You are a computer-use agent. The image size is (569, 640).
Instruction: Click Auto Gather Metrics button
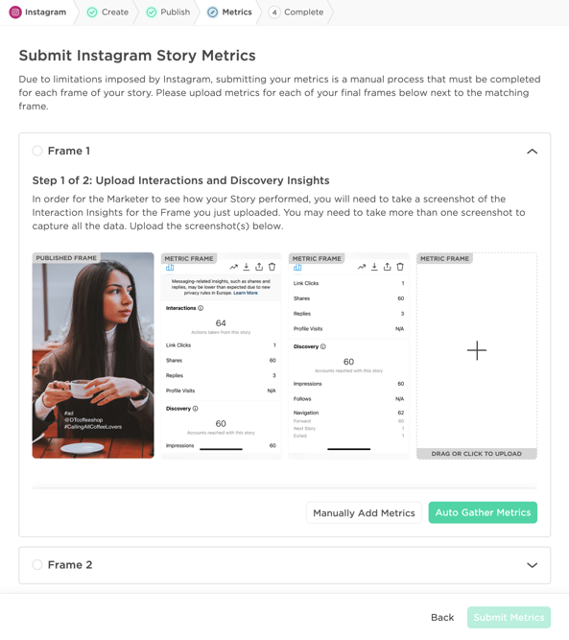(x=483, y=512)
